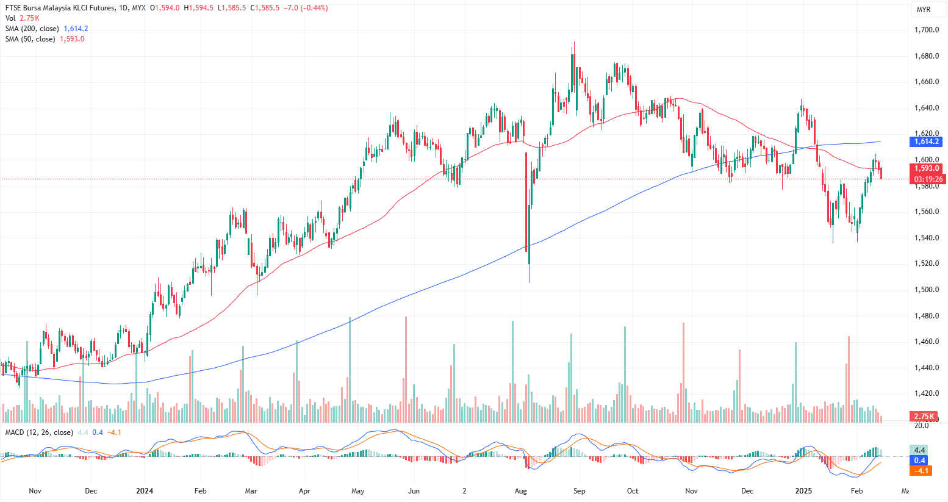
Task: Click the 2024 label on time axis
Action: tap(145, 491)
